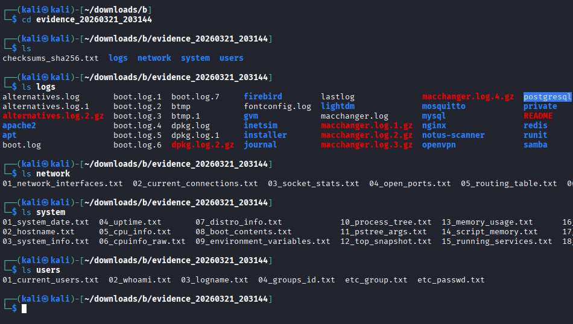573x324 pixels.
Task: Click the openvpn directory entry
Action: click(x=439, y=145)
